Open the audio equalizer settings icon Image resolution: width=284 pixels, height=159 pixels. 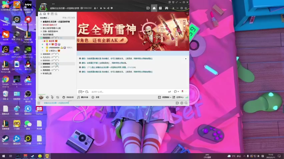tap(58, 98)
